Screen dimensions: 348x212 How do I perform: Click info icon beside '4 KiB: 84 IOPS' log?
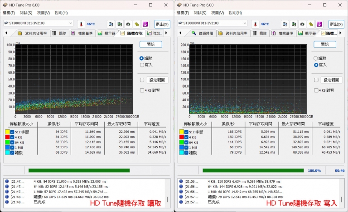point(7,181)
